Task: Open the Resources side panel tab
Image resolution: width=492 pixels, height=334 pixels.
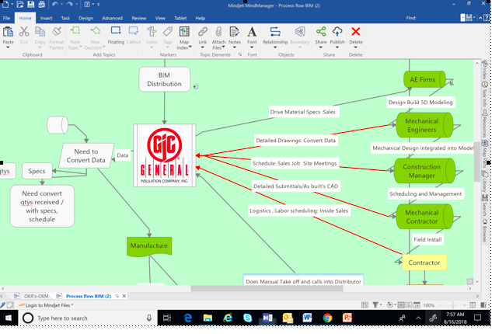Action: [x=485, y=124]
